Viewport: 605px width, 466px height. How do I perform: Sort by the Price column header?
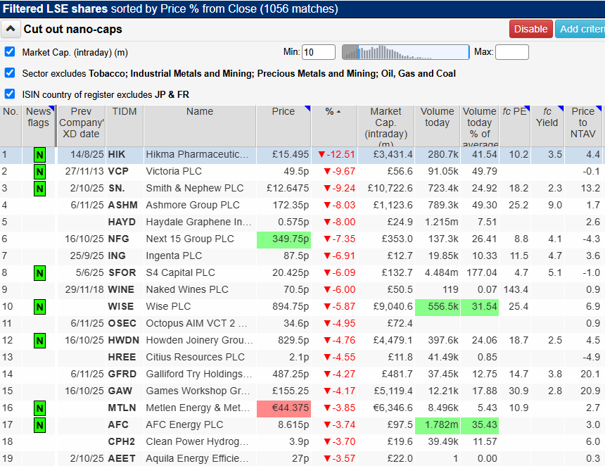pos(284,126)
